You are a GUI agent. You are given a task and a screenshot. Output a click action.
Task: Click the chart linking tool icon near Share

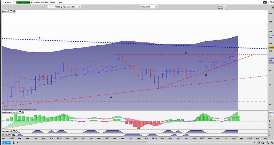(14, 143)
